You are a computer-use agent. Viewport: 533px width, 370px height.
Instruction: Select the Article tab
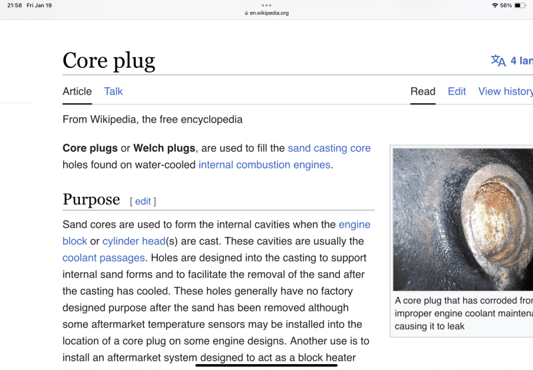pos(77,91)
